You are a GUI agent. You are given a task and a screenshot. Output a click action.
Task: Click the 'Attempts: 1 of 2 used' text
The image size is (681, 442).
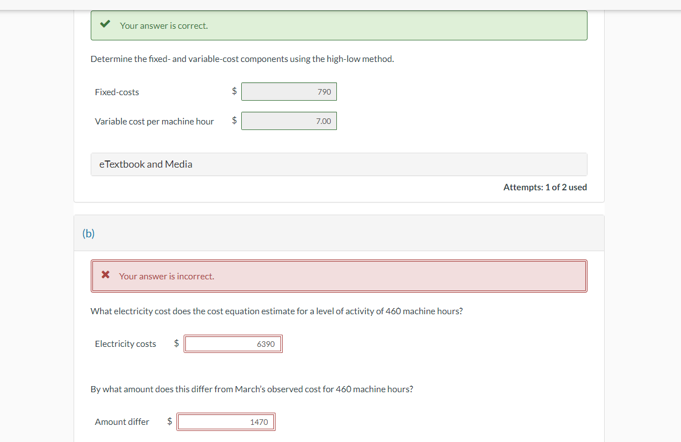click(545, 187)
